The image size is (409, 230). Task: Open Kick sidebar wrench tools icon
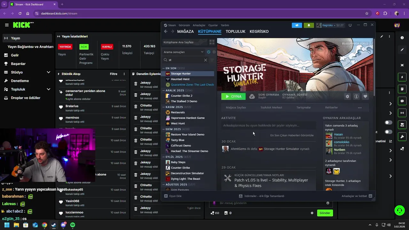point(402,137)
